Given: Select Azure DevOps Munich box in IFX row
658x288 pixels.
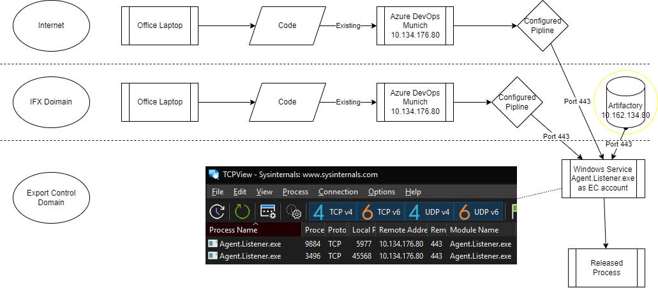Looking at the screenshot, I should 415,102.
